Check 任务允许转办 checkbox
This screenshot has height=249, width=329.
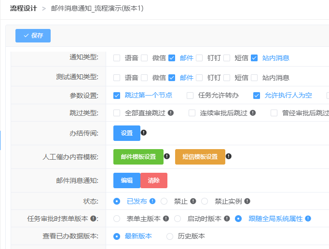pos(190,96)
